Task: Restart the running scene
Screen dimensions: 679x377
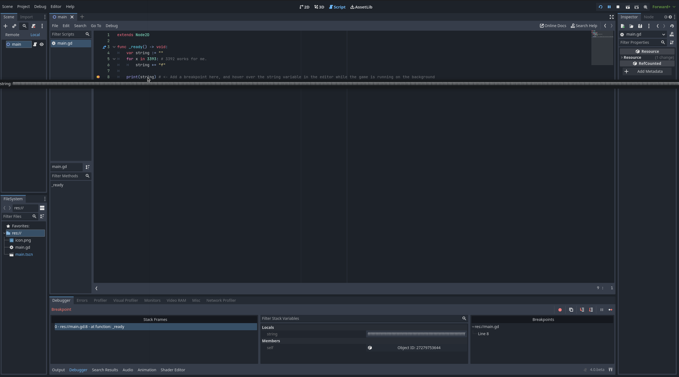Action: 600,7
